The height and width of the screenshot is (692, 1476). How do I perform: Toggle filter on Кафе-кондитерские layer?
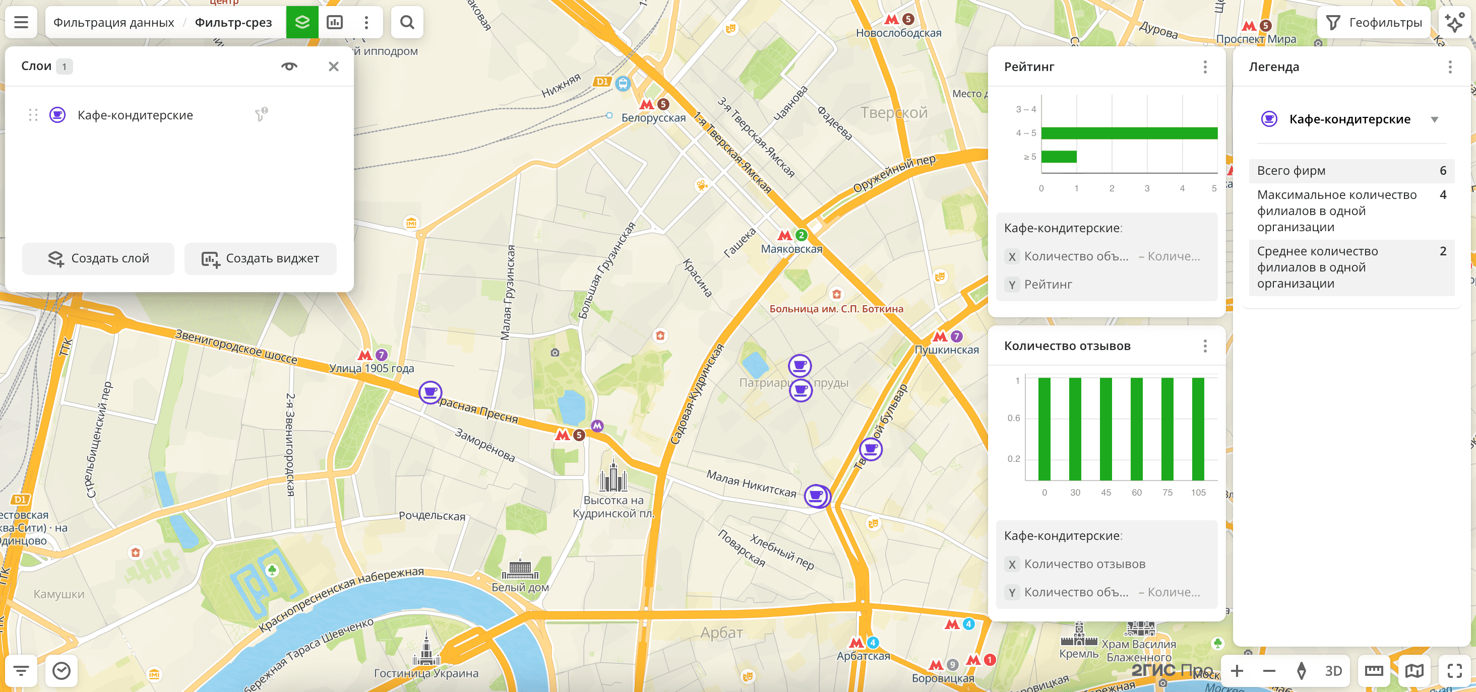pos(261,115)
